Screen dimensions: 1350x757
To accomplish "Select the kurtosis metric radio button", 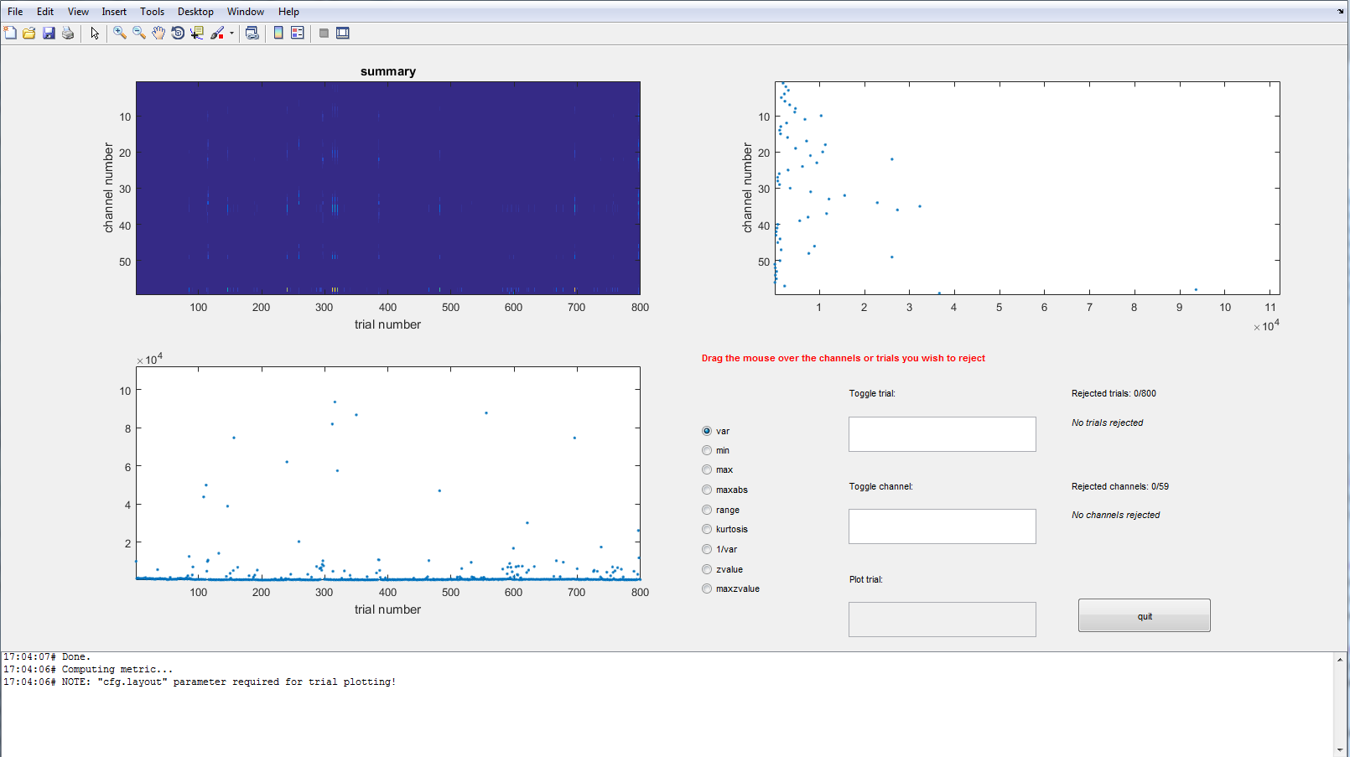I will [707, 529].
